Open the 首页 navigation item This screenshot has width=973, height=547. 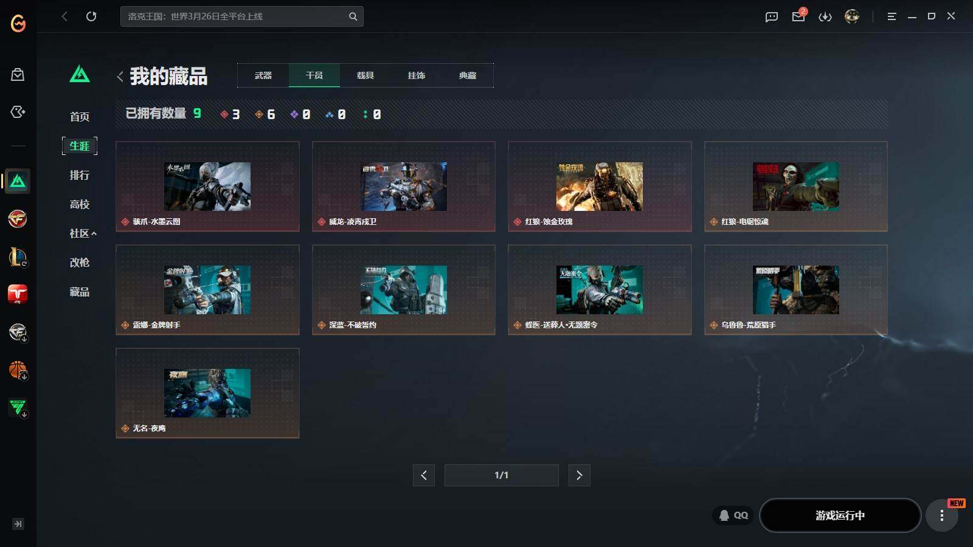pyautogui.click(x=80, y=117)
